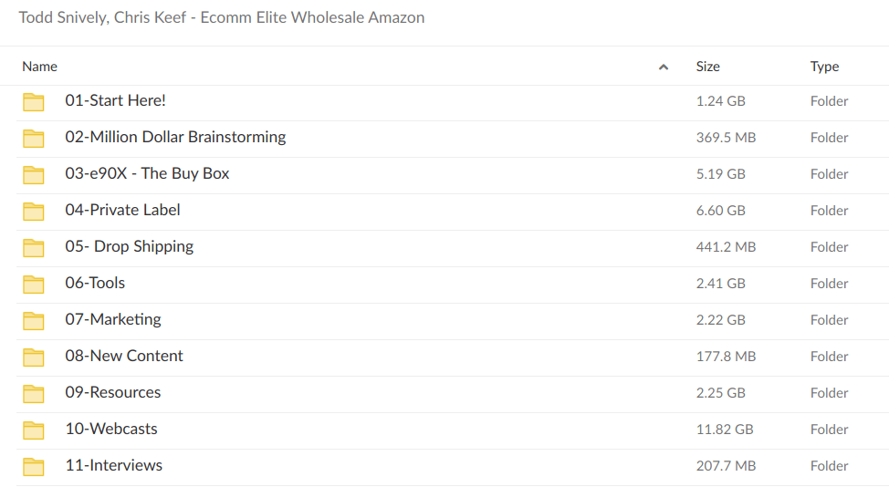The height and width of the screenshot is (487, 889).
Task: Toggle sort order with the Name column arrow
Action: [x=664, y=67]
